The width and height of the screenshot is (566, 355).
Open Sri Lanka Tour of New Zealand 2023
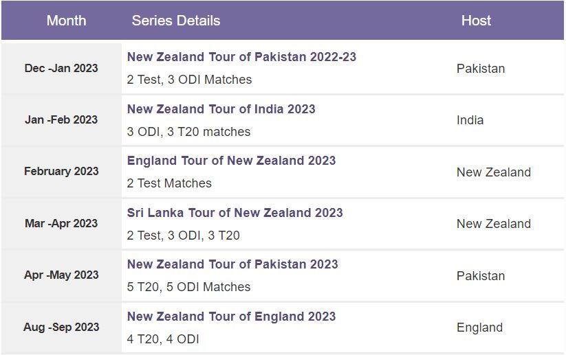point(235,213)
